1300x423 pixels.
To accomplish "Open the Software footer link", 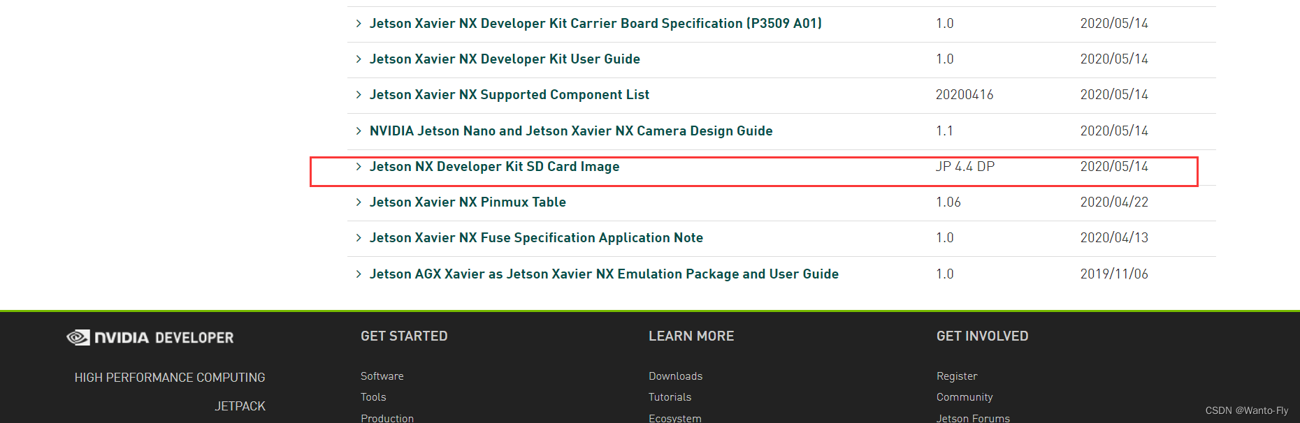I will (382, 376).
